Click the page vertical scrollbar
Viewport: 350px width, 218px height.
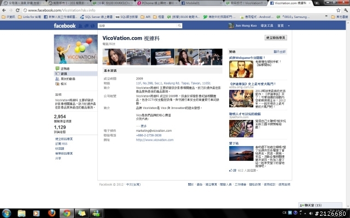[348, 114]
